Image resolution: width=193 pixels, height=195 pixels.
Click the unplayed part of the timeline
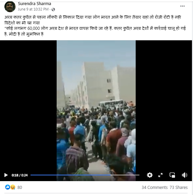[125, 175]
